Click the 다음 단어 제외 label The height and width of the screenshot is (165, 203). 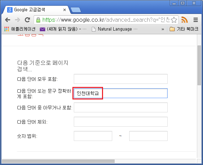(32, 122)
